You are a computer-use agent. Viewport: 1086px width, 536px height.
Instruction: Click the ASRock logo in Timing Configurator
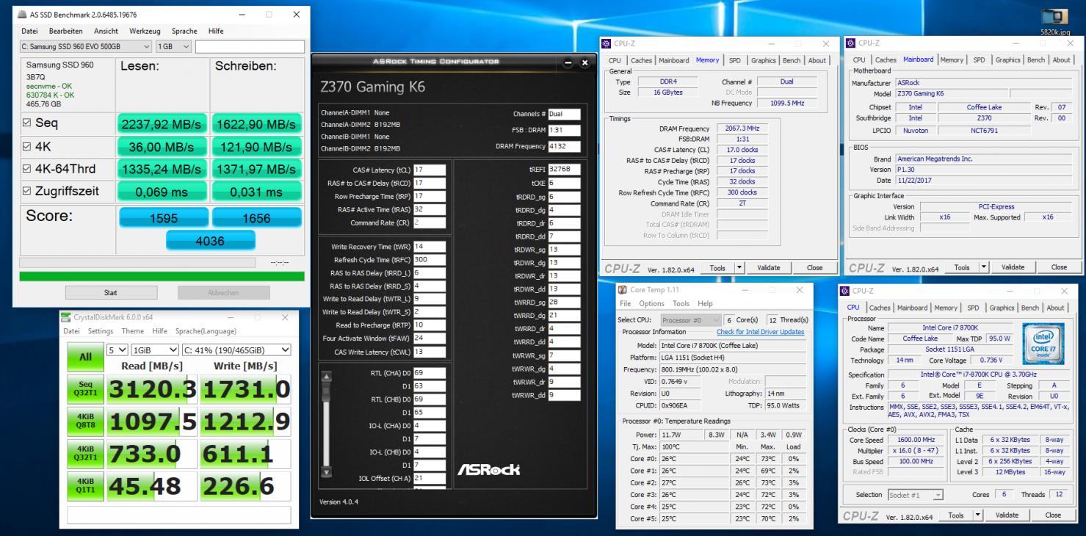click(x=489, y=469)
